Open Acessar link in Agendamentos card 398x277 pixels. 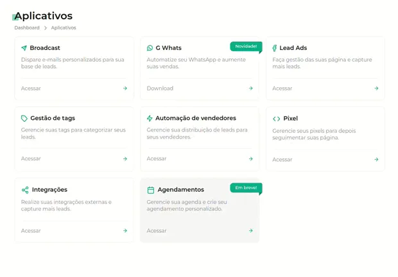157,231
